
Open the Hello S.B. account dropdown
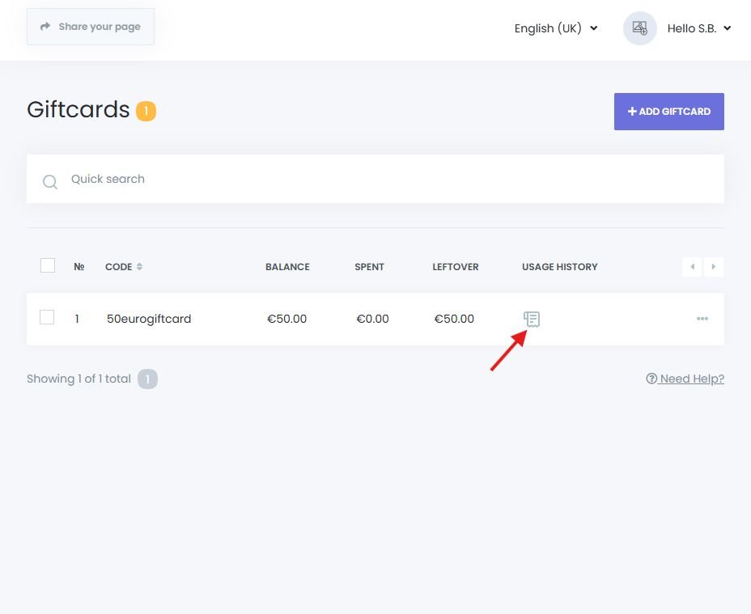(x=699, y=28)
